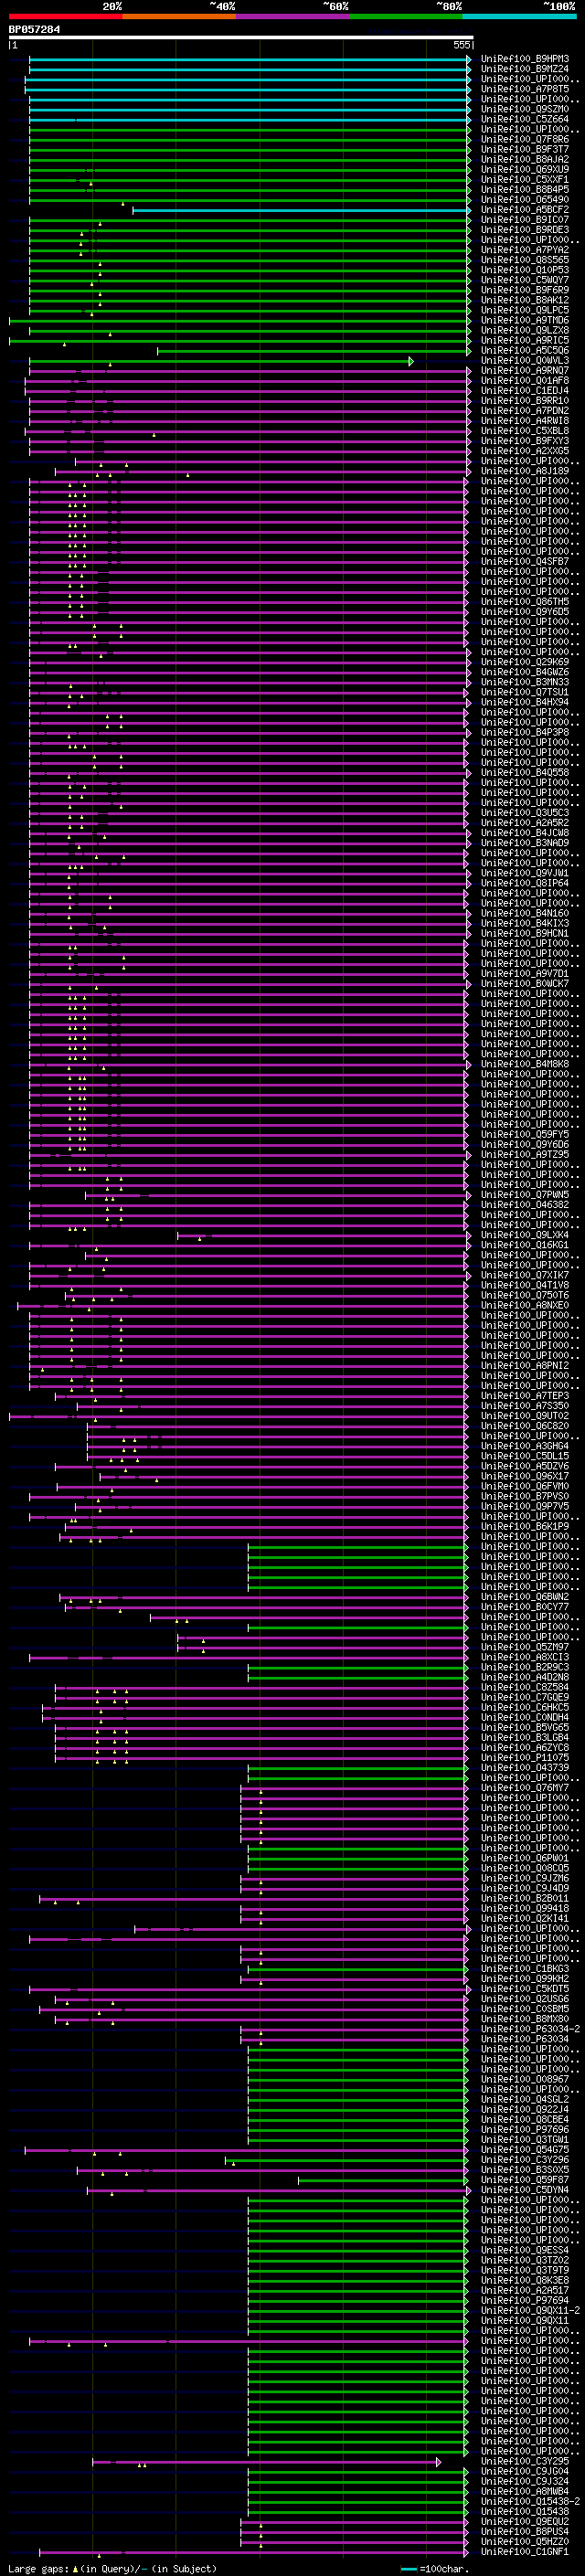The width and height of the screenshot is (585, 2576).
Task: Click hit label UniRef100_O46382
Action: point(524,1205)
